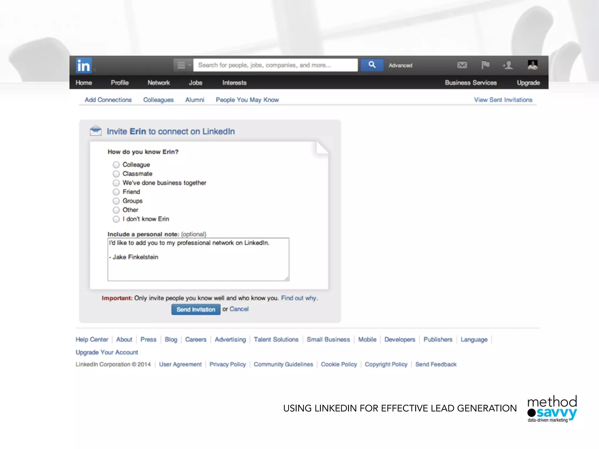Choose I don't know Erin option
This screenshot has height=449, width=599.
116,219
